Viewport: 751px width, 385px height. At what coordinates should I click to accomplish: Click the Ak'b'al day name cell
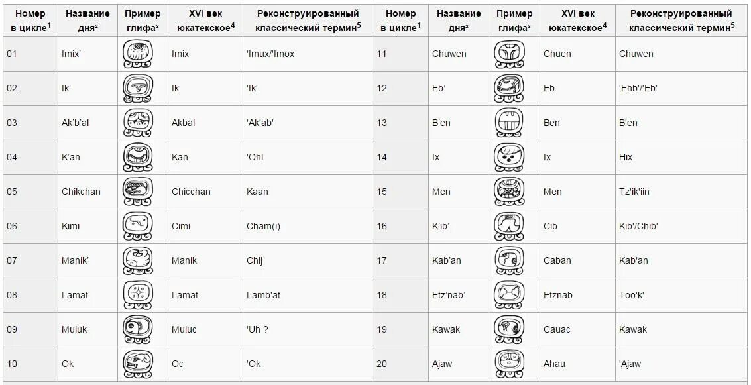76,123
